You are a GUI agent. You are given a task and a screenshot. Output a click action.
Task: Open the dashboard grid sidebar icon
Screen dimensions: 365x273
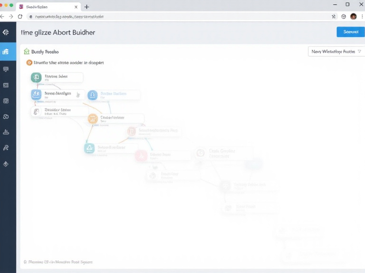click(6, 101)
